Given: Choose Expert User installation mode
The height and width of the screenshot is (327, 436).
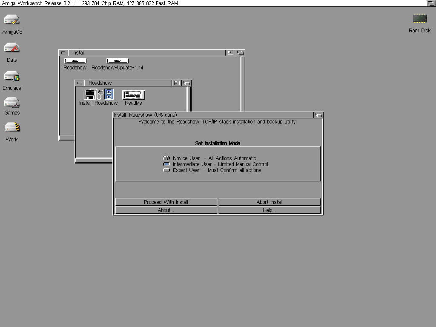Looking at the screenshot, I should point(166,170).
